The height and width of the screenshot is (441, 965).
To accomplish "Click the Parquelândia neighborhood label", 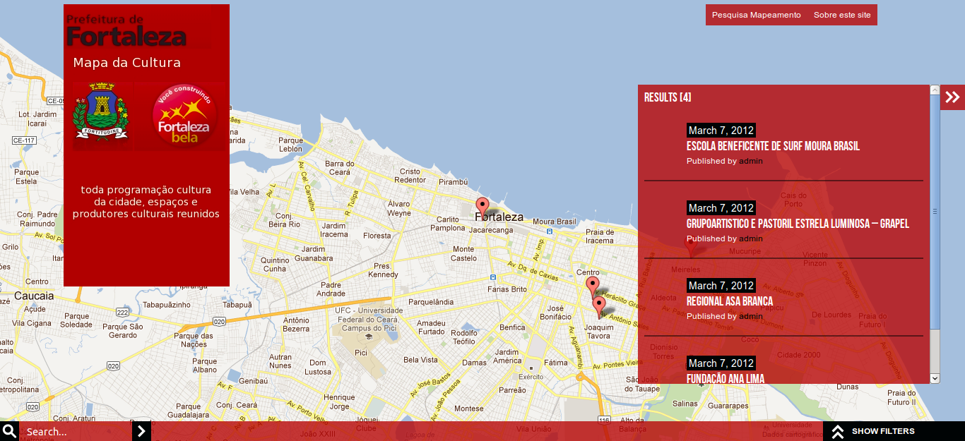I will pyautogui.click(x=430, y=302).
